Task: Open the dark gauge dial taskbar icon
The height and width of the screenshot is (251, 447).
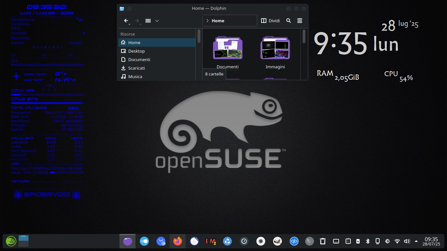Action: click(x=244, y=241)
